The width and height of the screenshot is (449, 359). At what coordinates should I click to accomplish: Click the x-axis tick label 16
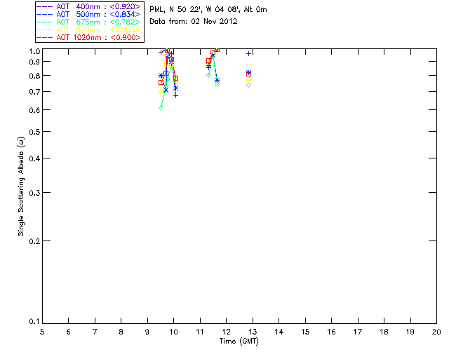(332, 332)
